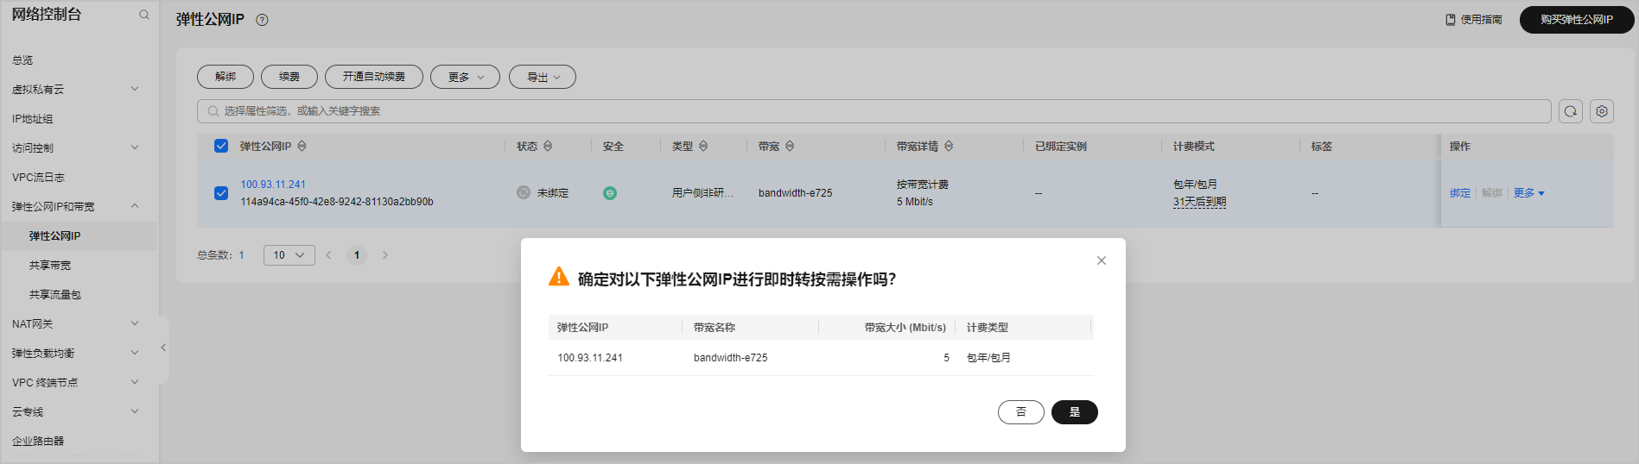Sort by 状态 column sort icon
This screenshot has height=464, width=1639.
coord(548,147)
